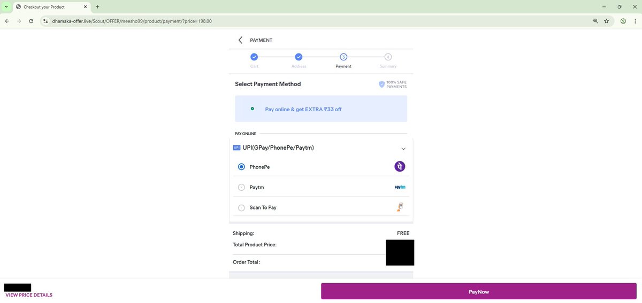Open Chrome three-dot menu

[x=635, y=21]
